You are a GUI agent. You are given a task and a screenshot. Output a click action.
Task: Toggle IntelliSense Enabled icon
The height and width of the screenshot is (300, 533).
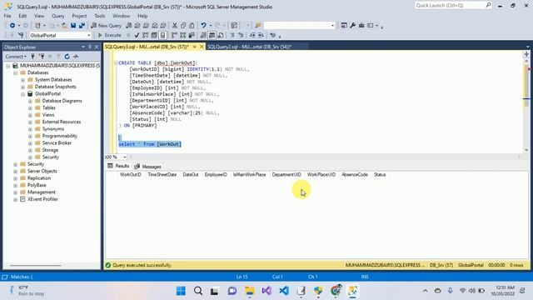(x=163, y=35)
